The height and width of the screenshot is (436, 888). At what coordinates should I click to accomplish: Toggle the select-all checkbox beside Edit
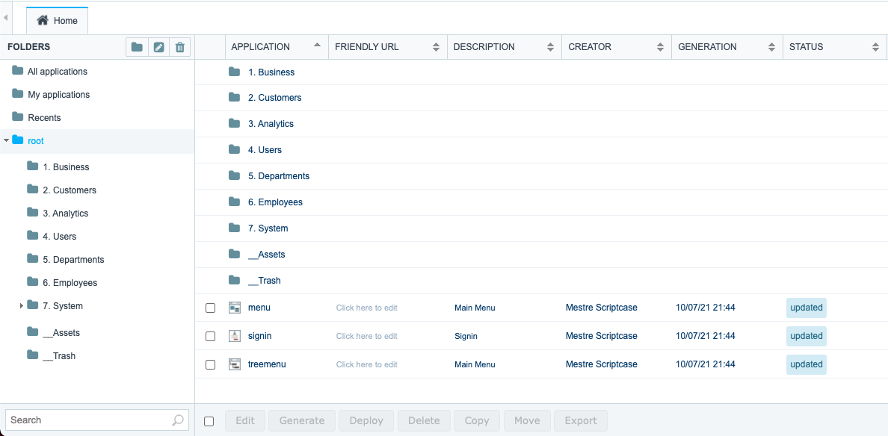(209, 421)
